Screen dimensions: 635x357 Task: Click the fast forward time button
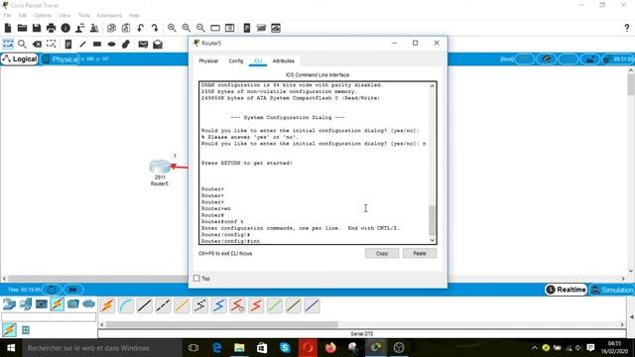(x=72, y=290)
